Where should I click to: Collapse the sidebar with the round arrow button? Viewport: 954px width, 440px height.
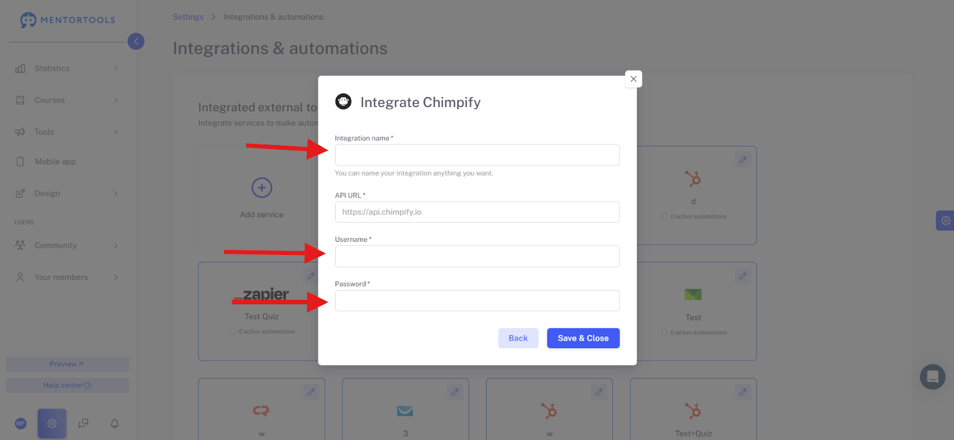pyautogui.click(x=136, y=41)
